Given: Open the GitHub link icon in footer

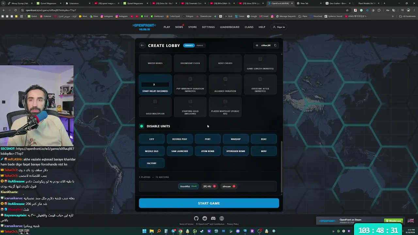Looking at the screenshot, I should tap(196, 218).
